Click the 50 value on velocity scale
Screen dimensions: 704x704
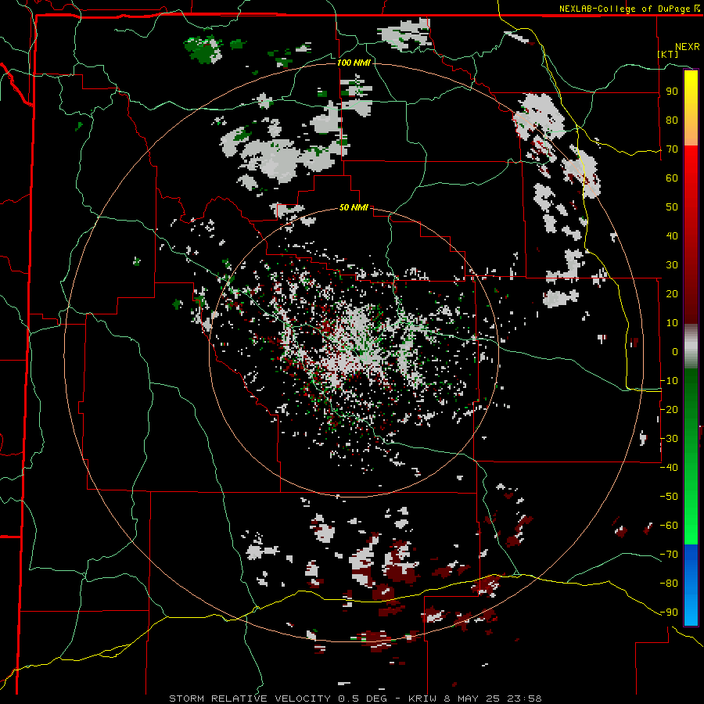(672, 207)
